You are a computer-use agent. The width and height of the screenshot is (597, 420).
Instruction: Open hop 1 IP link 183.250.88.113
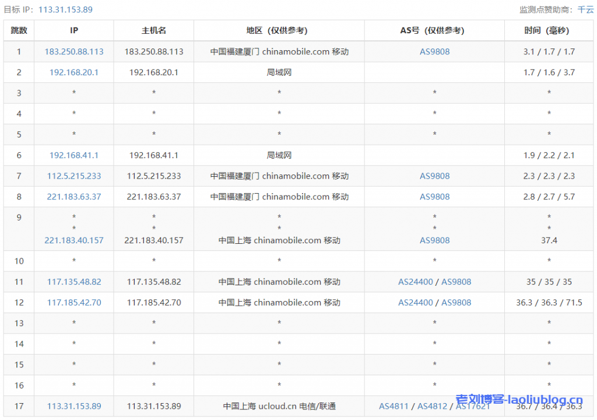(74, 51)
